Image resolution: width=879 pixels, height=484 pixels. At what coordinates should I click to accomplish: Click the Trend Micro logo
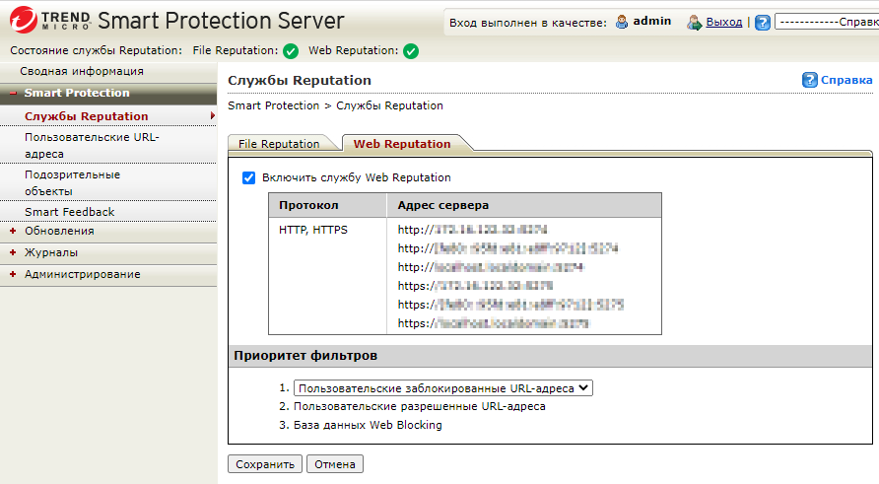[x=49, y=21]
